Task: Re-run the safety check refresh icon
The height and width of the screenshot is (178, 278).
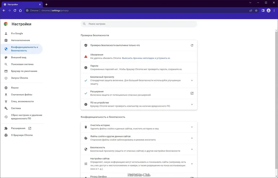Action: tap(192, 45)
